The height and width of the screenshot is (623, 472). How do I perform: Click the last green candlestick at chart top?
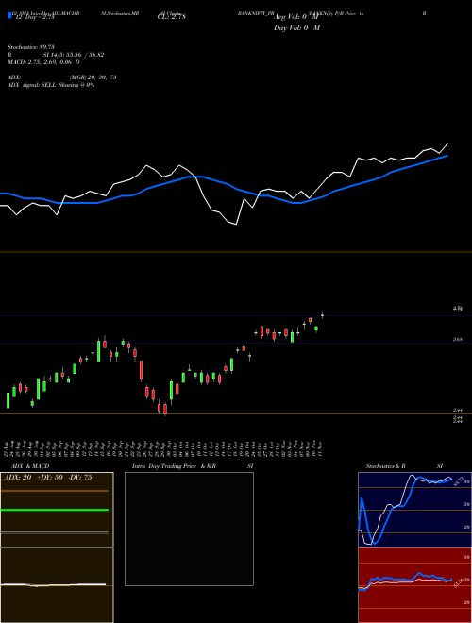point(322,315)
